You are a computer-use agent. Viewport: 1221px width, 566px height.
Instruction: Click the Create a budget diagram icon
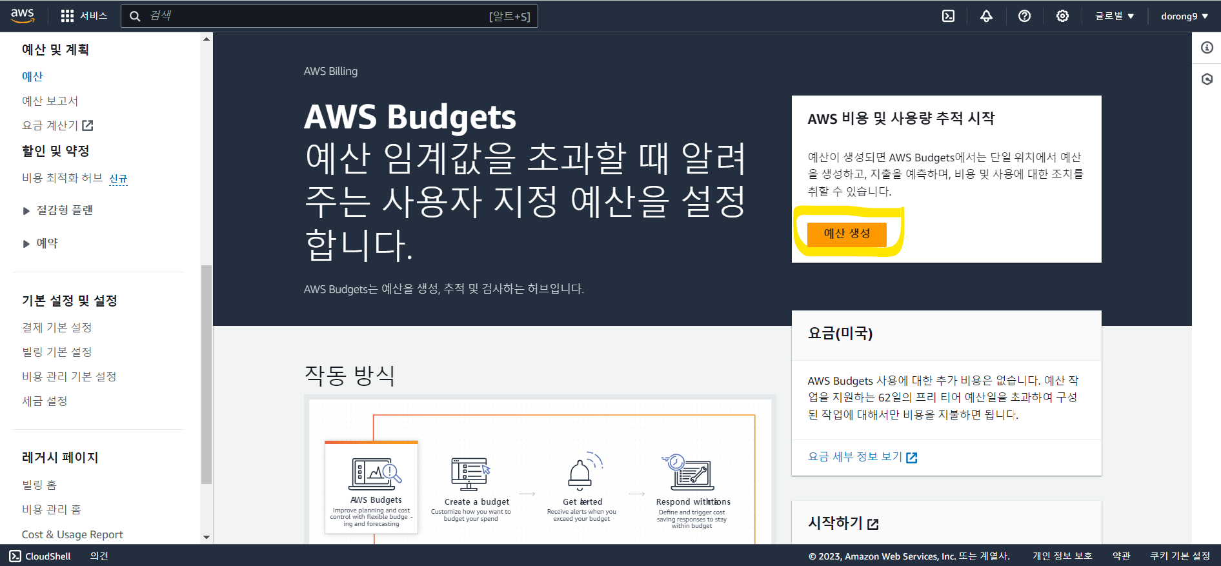470,474
